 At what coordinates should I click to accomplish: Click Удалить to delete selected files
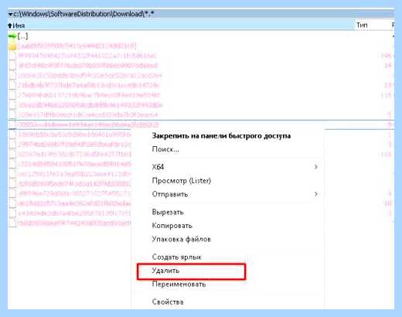tap(191, 271)
